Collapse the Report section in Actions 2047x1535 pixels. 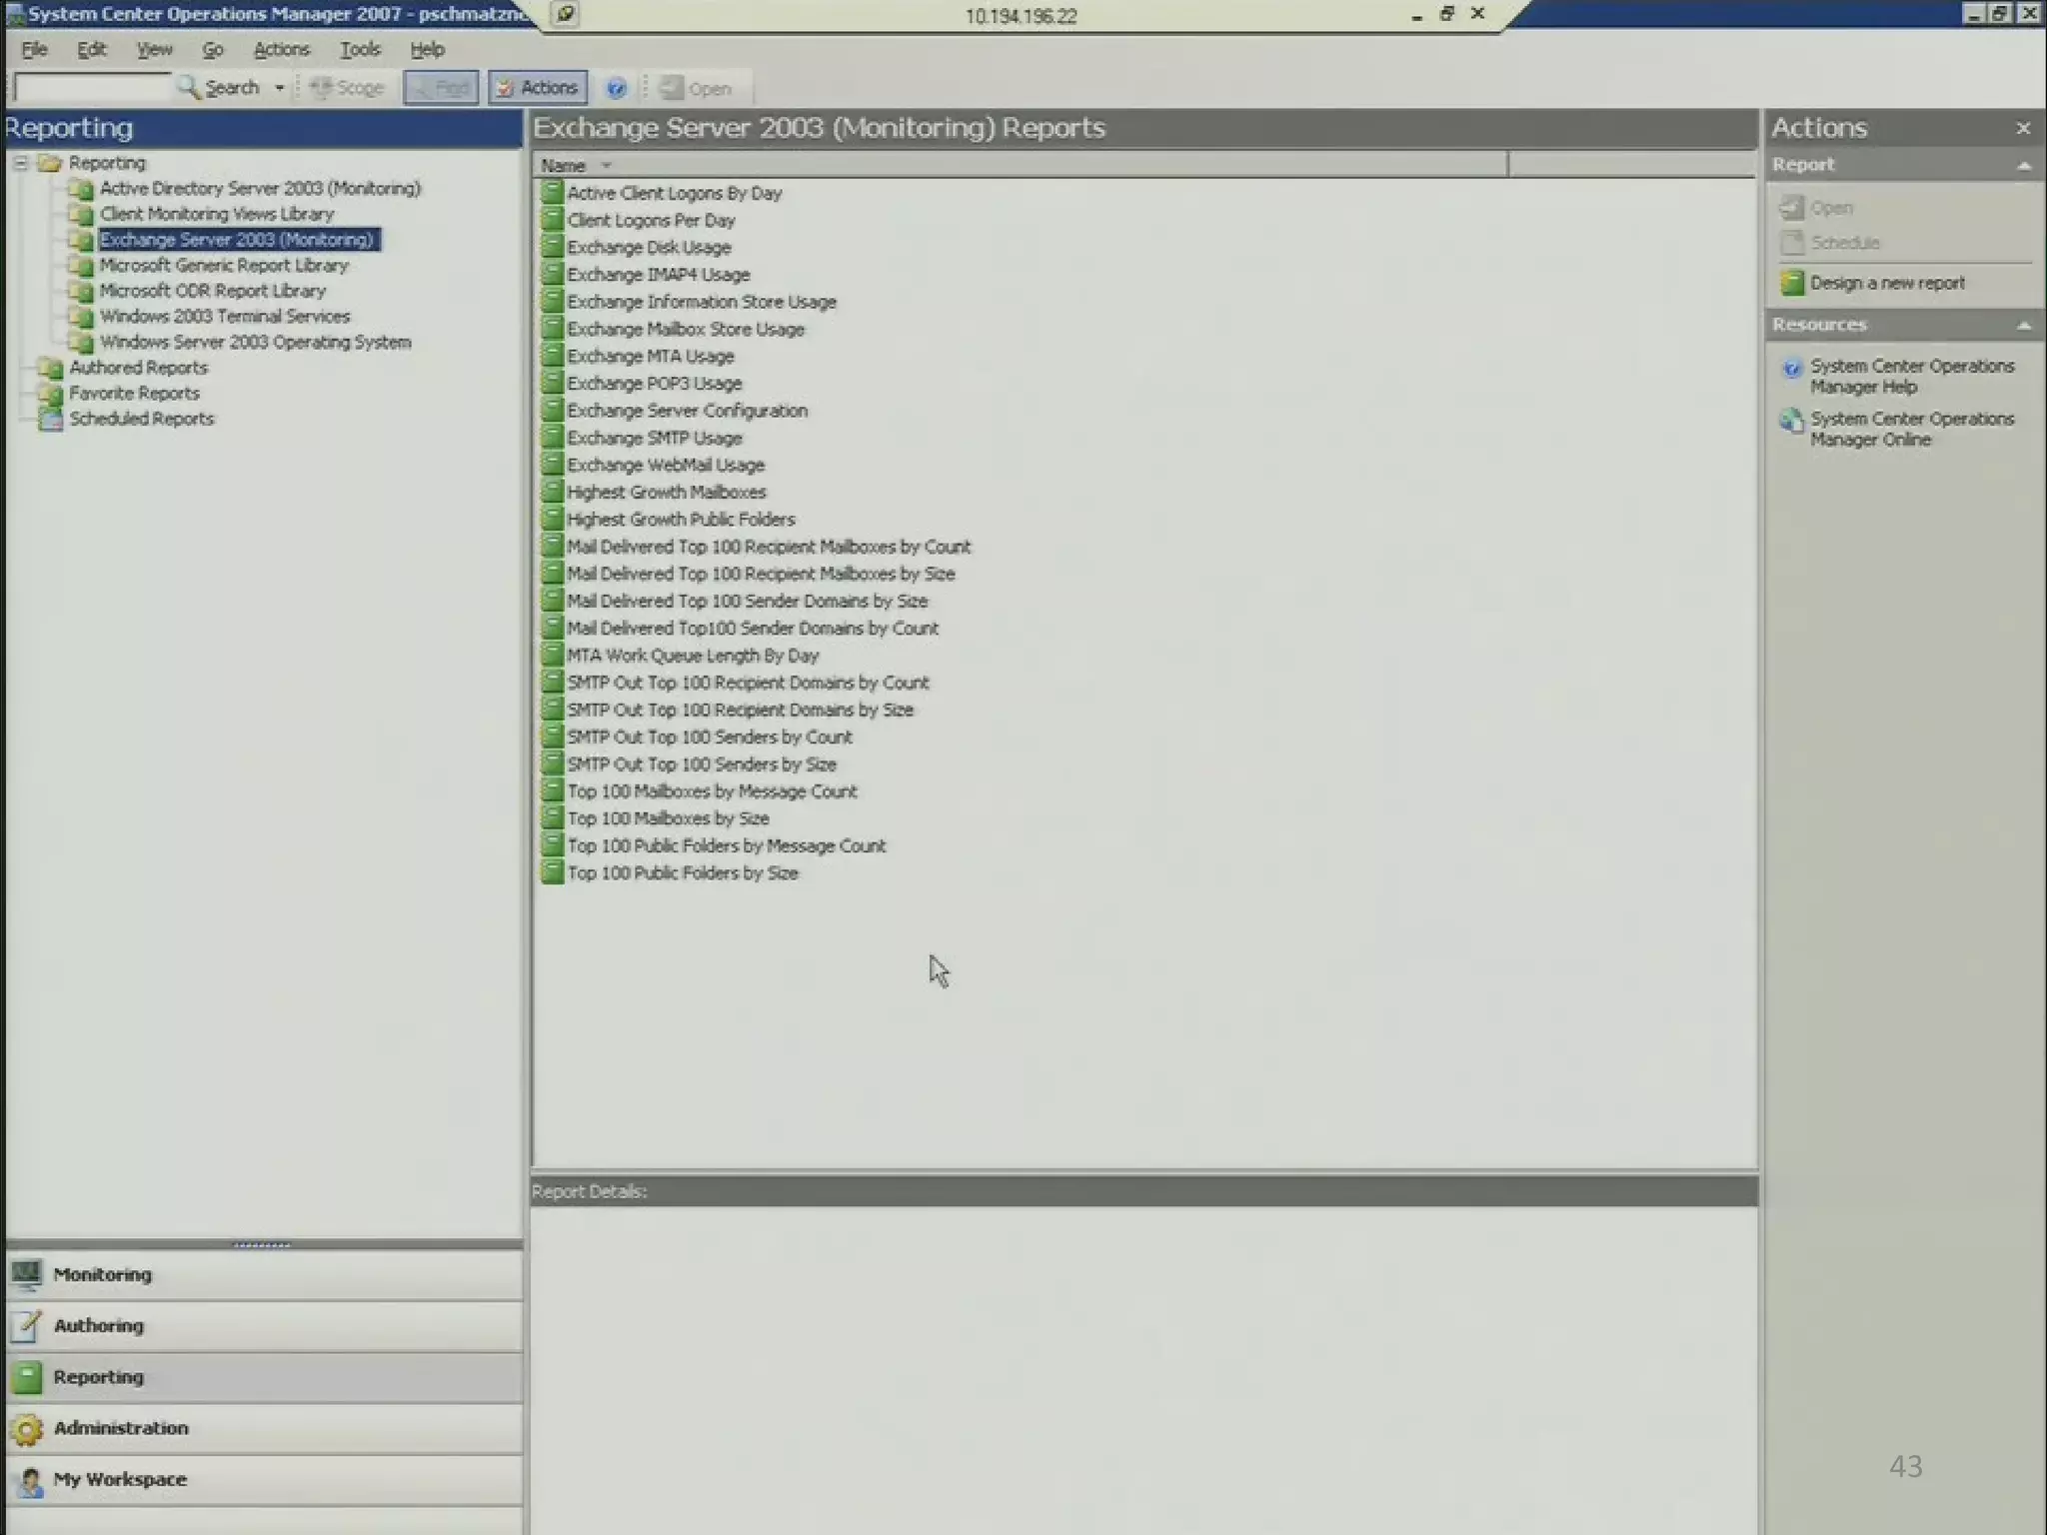pyautogui.click(x=2024, y=166)
